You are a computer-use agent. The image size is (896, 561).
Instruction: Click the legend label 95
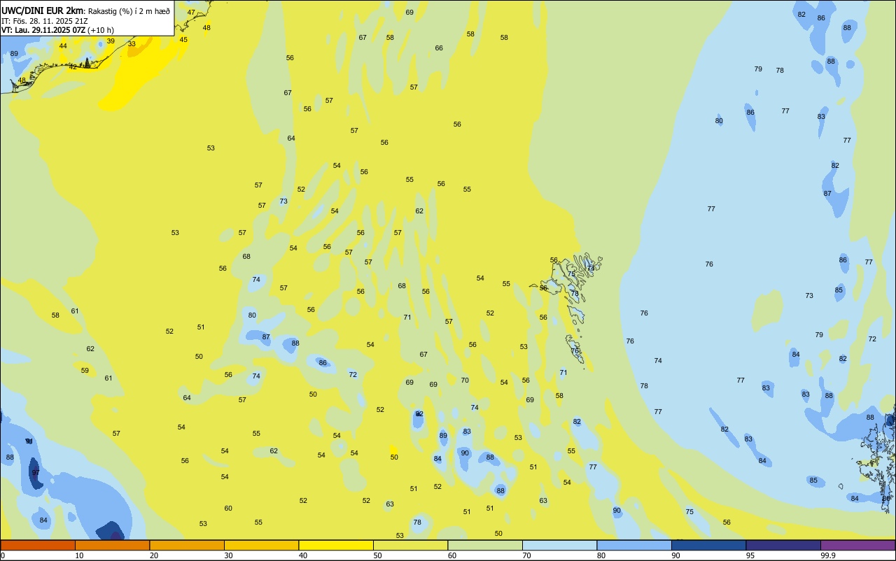750,555
